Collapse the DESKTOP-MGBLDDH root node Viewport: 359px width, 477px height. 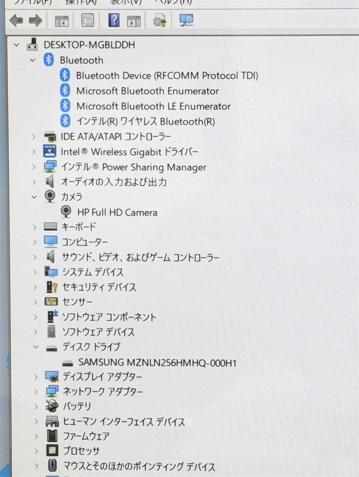click(x=16, y=45)
